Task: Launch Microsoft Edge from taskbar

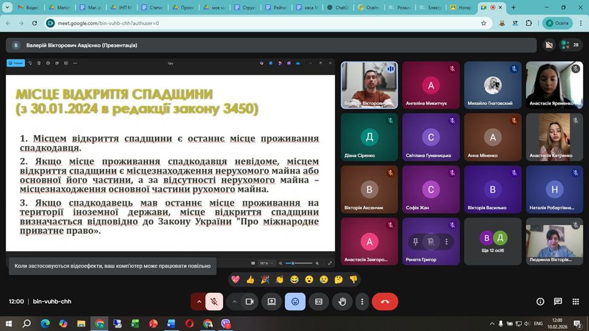Action: (x=45, y=324)
